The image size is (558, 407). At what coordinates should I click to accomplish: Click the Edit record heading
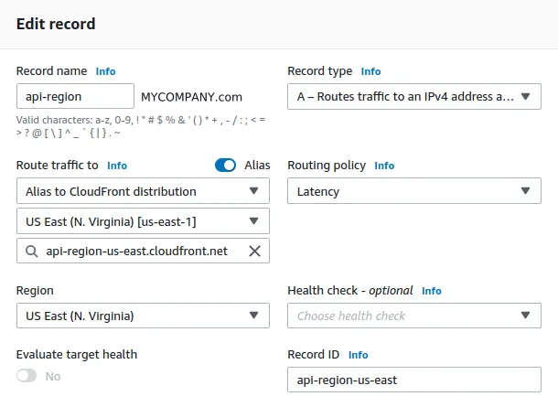point(56,24)
